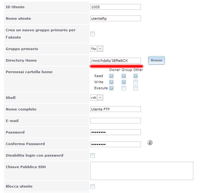The height and width of the screenshot is (193, 213).
Task: Enable Other Write permission checkbox
Action: pyautogui.click(x=135, y=82)
